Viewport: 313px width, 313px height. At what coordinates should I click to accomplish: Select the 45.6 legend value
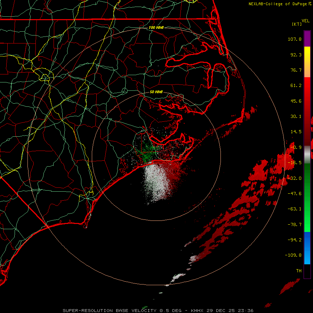[x=296, y=101]
